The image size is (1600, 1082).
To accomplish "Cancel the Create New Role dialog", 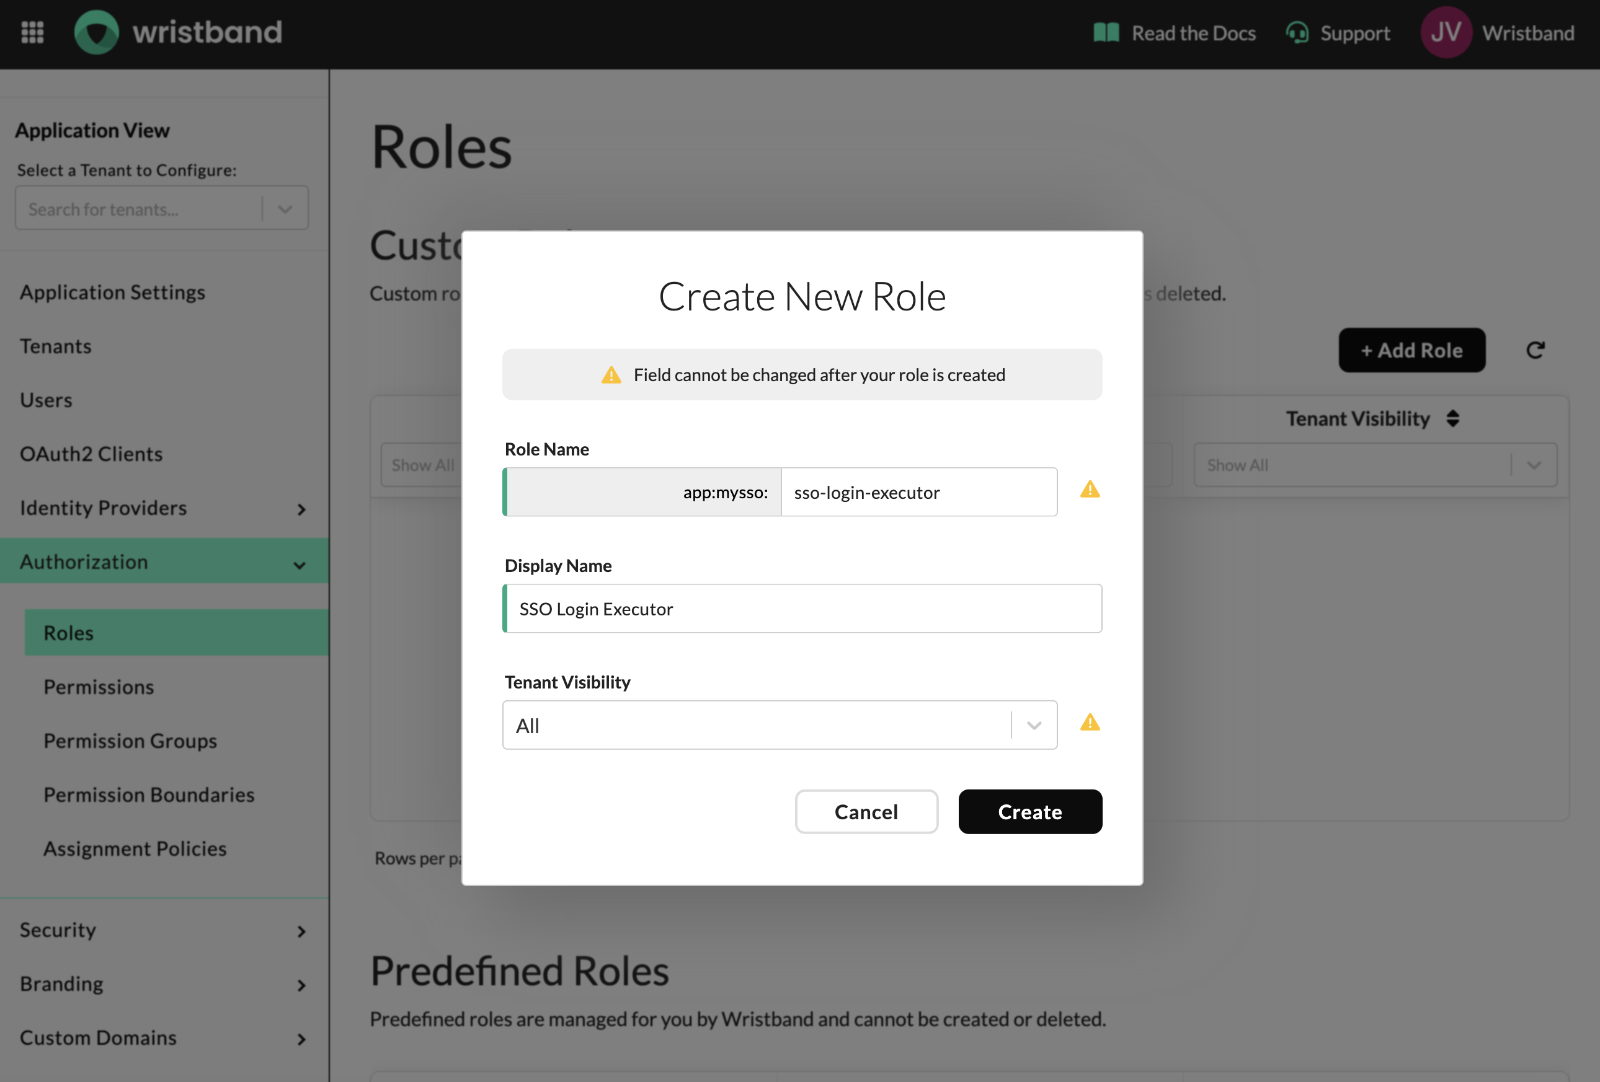I will [x=865, y=812].
